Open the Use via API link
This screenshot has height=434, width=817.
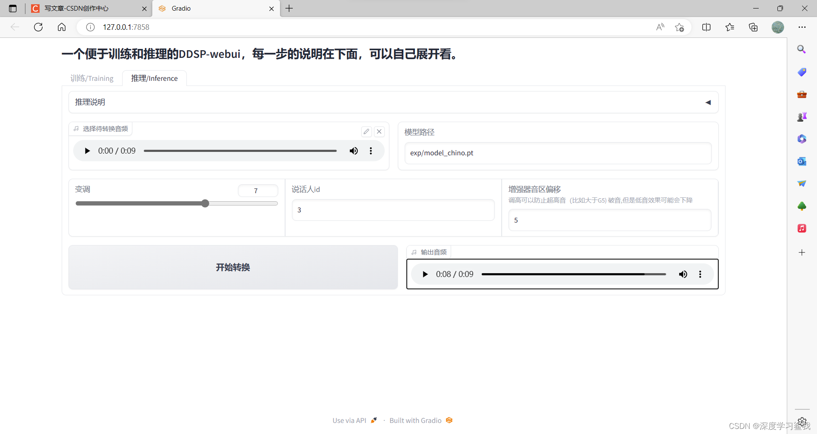click(x=349, y=420)
